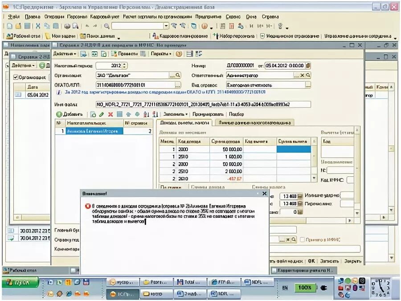Open the Файл menu
This screenshot has width=401, height=301.
14,16
